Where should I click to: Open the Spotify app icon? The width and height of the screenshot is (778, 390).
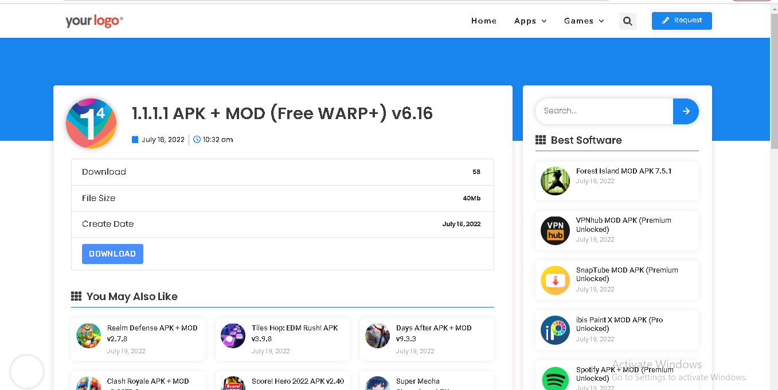555,378
